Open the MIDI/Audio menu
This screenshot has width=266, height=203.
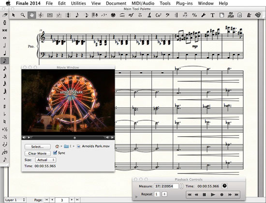143,3
